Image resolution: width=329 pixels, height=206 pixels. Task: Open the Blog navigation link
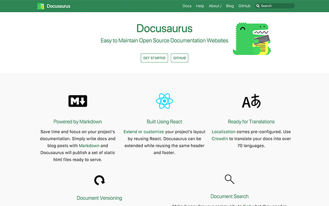(230, 6)
